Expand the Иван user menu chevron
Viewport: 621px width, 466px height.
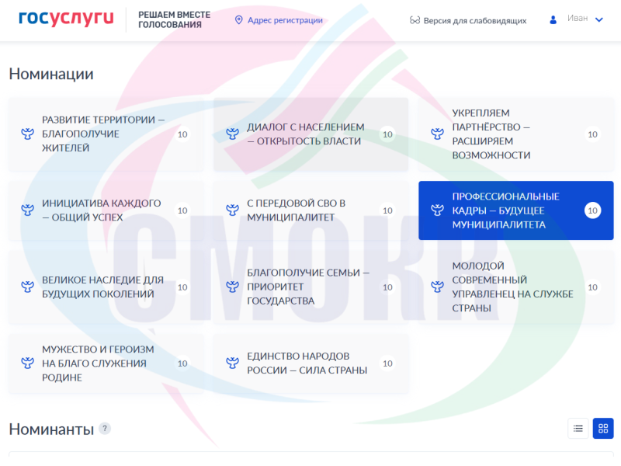coord(598,20)
